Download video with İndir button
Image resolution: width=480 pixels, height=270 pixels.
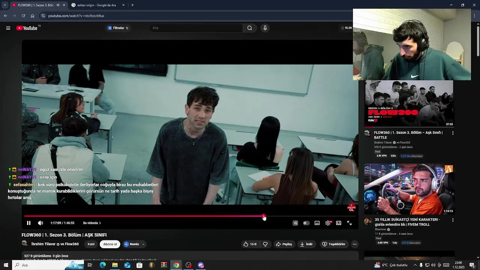point(306,244)
